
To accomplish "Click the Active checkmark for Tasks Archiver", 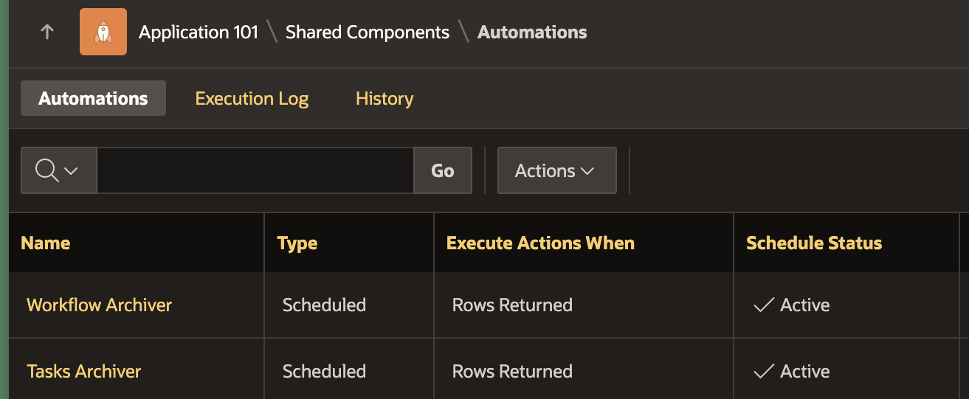I will 763,372.
